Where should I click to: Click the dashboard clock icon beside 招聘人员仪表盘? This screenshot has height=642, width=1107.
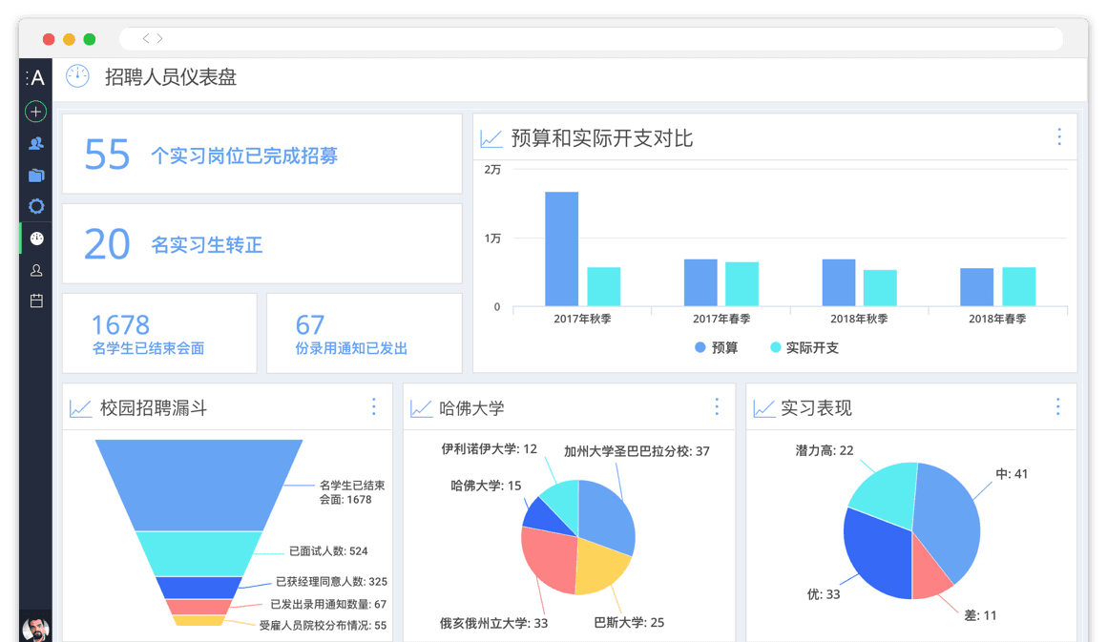[77, 76]
